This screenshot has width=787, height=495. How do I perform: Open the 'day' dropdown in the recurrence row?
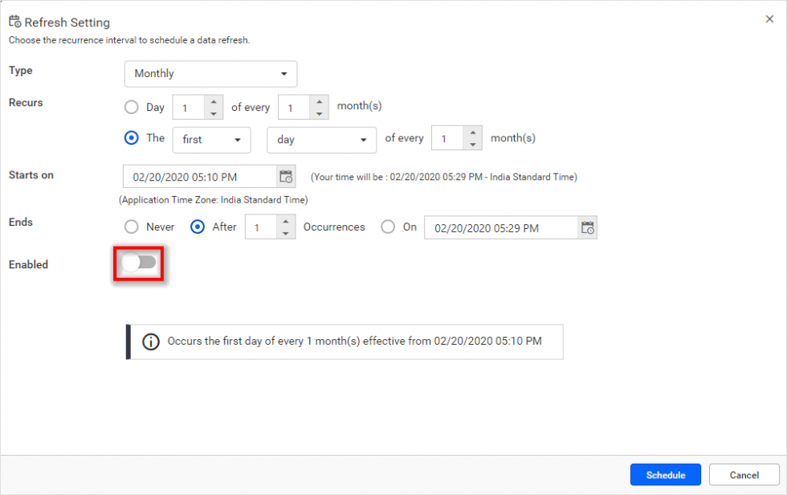[x=321, y=140]
